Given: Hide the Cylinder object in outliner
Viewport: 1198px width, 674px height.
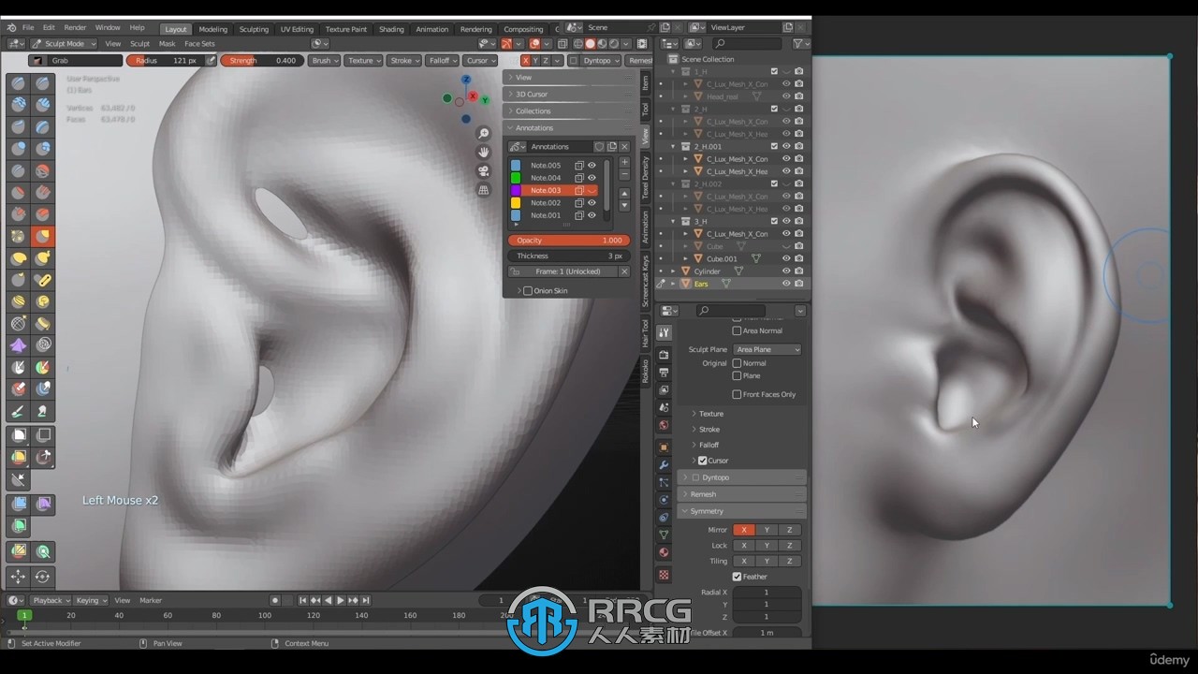Looking at the screenshot, I should (786, 271).
